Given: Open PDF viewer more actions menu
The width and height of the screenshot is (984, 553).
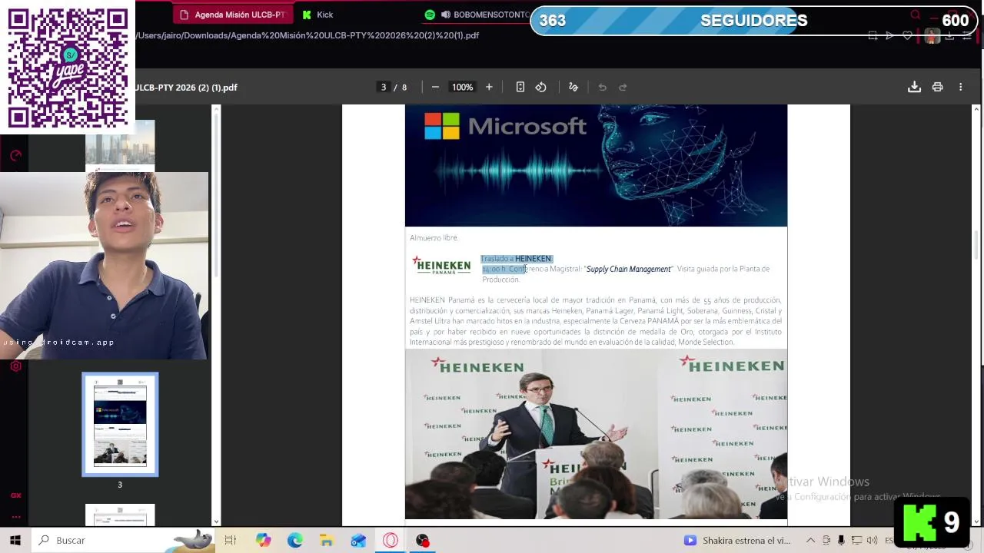Looking at the screenshot, I should click(960, 87).
